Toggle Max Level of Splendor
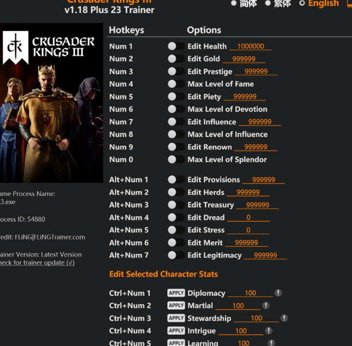352x346 pixels. [x=175, y=160]
